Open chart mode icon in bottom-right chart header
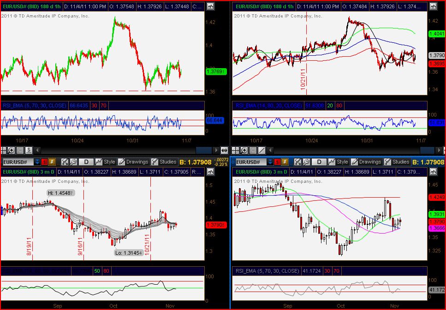Viewport: 446px width, 310px height. tap(433, 172)
